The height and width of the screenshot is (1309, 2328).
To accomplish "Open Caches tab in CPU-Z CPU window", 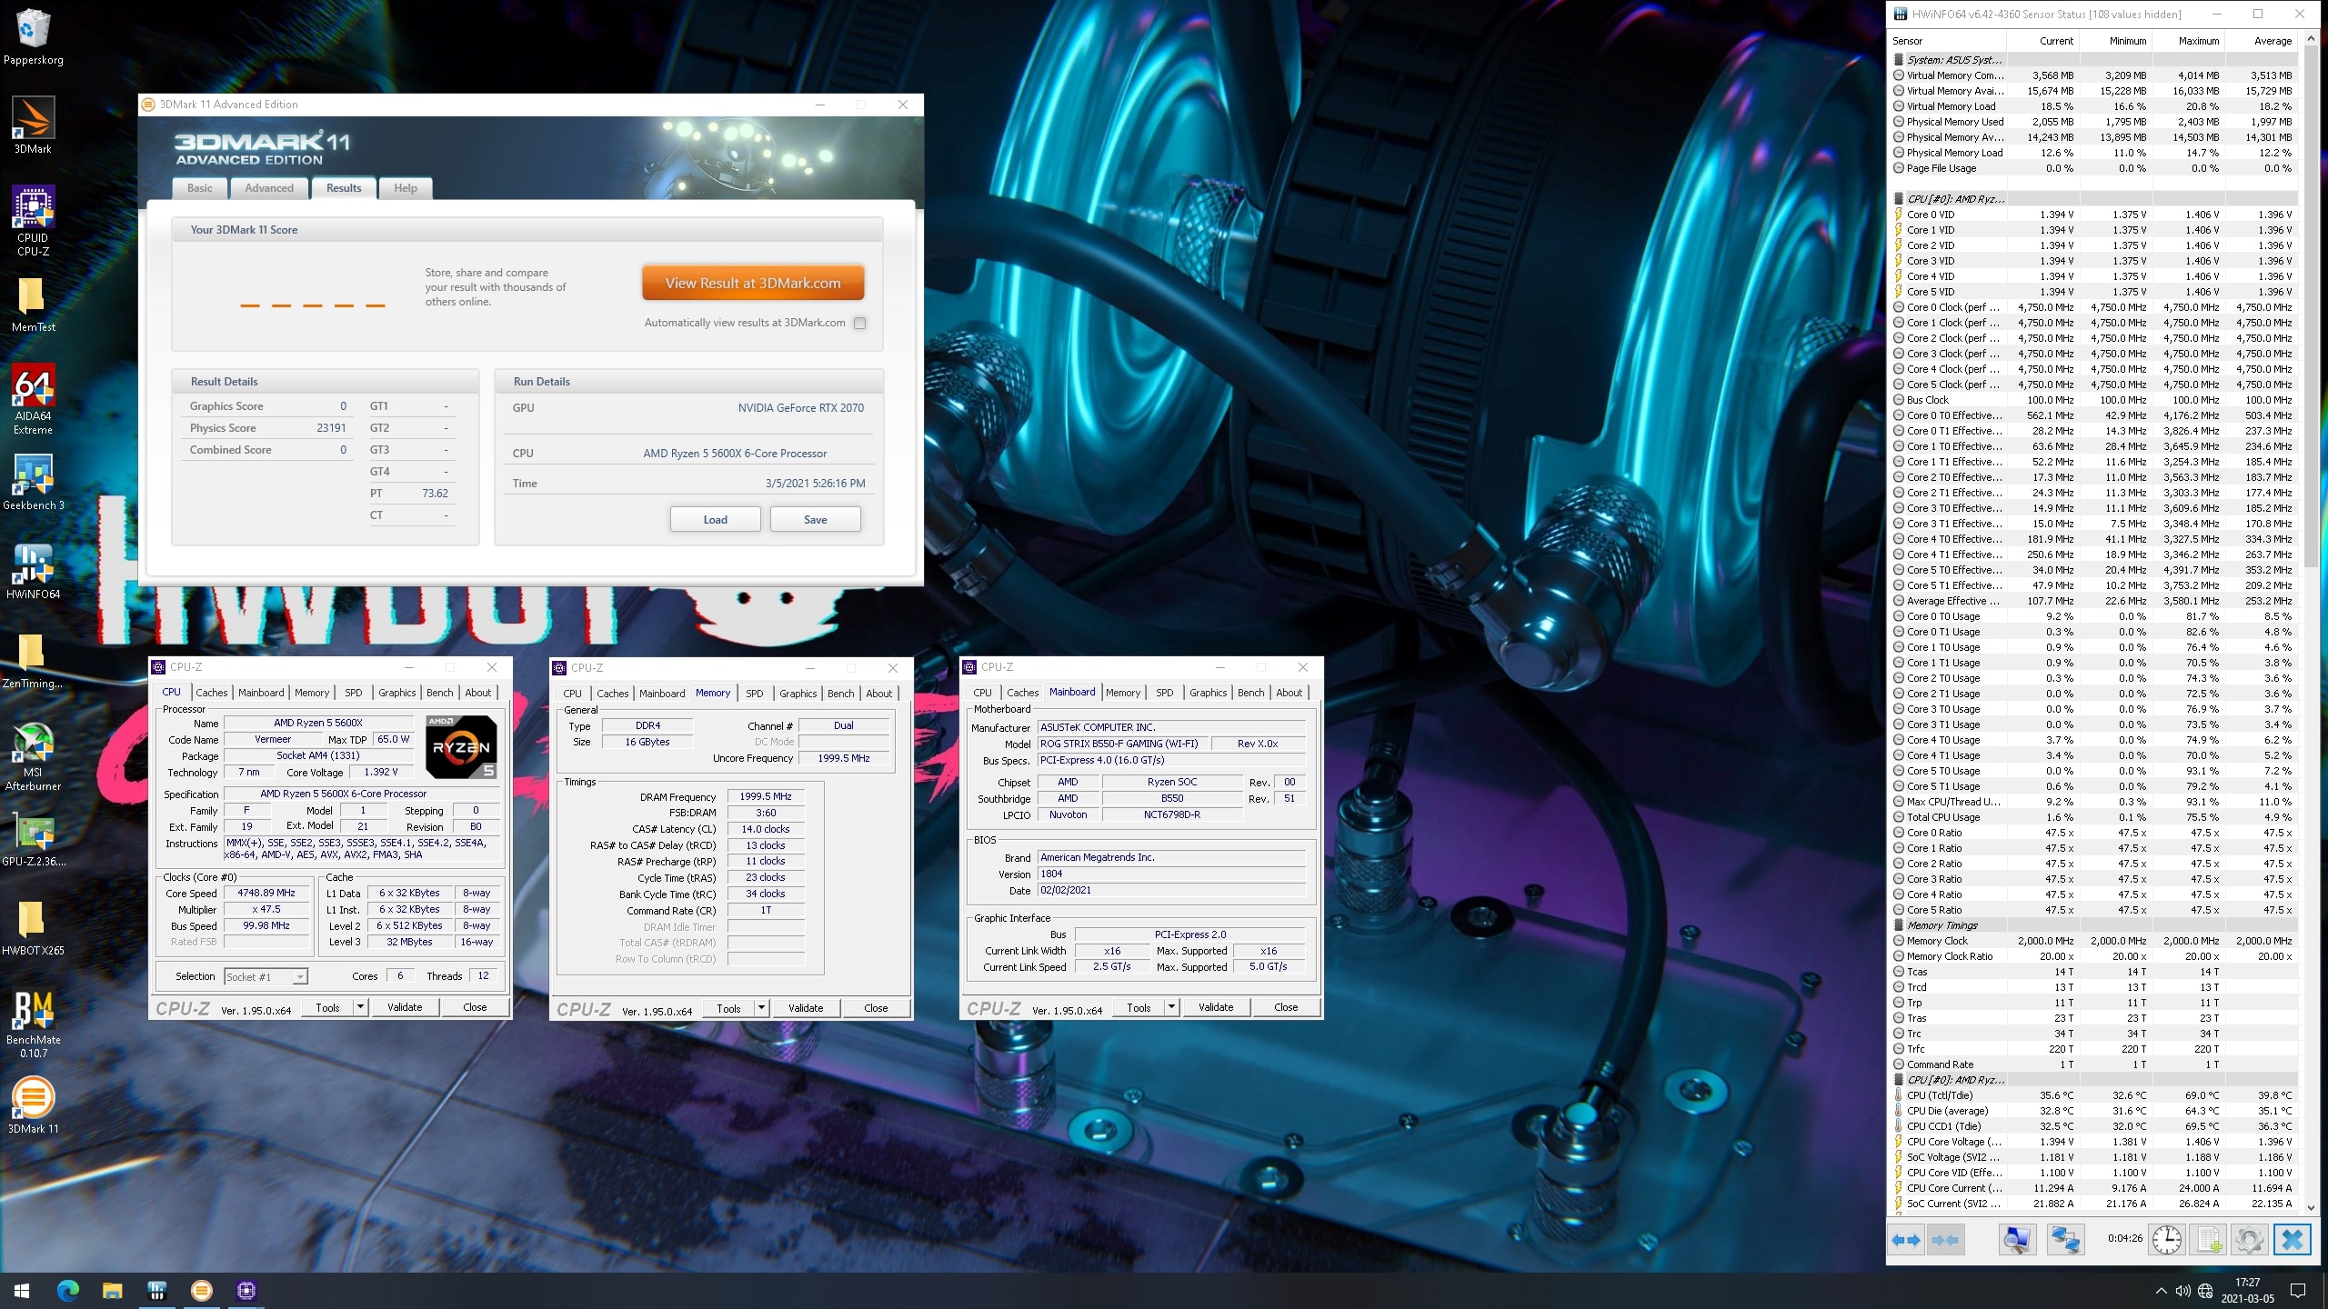I will [212, 693].
